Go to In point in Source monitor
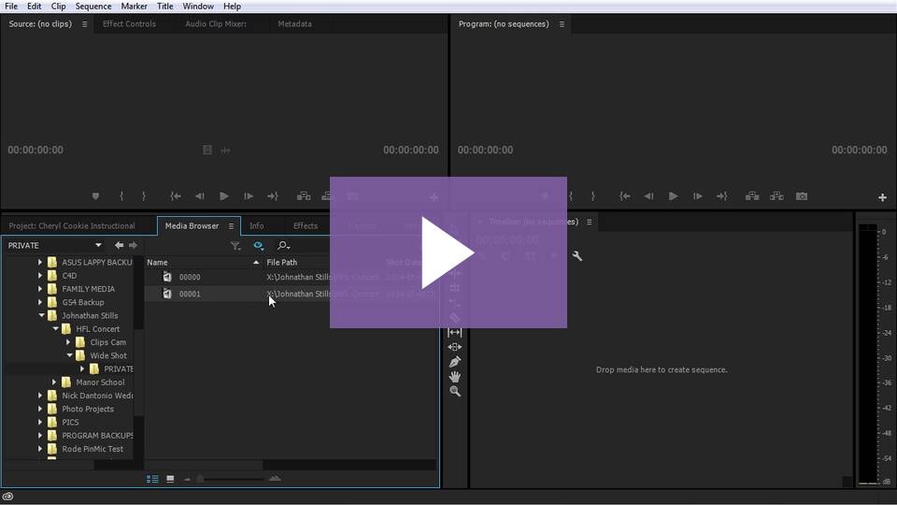This screenshot has width=897, height=505. (176, 196)
